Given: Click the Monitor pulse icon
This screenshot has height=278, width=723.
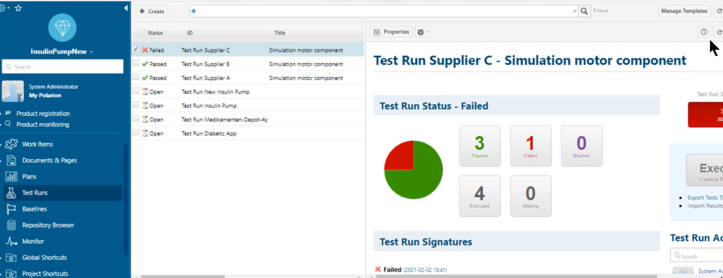Looking at the screenshot, I should click(11, 242).
